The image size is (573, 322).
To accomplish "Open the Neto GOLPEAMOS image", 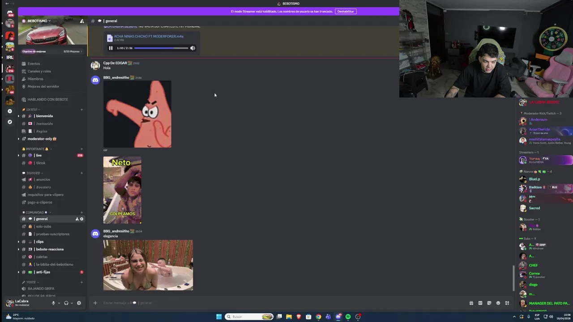I will click(x=122, y=190).
